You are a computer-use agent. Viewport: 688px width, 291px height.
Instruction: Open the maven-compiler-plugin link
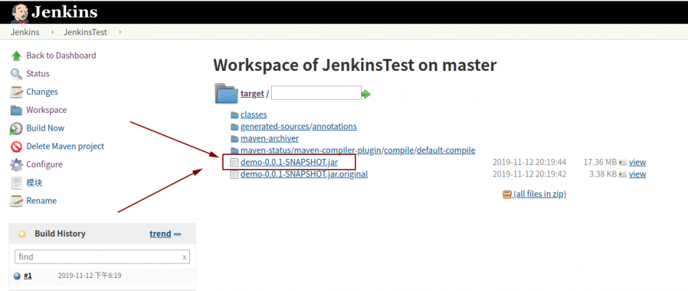336,151
